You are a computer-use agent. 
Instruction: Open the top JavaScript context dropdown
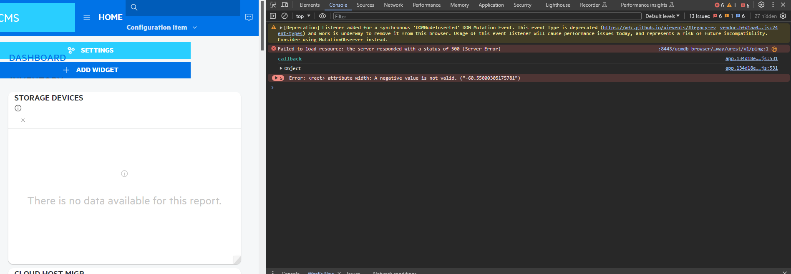(303, 16)
